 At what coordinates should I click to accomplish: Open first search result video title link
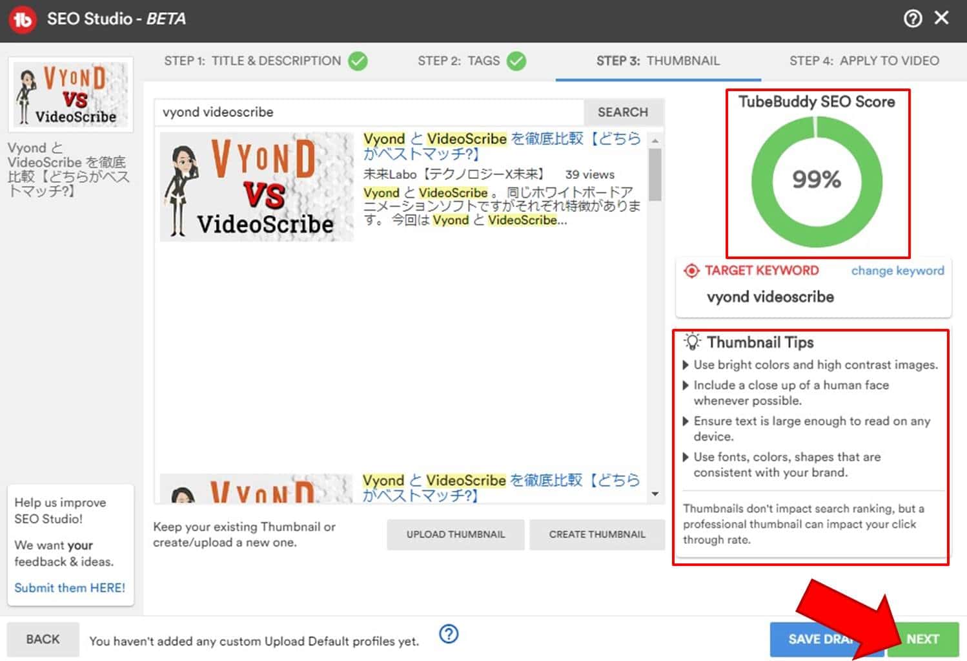[x=502, y=146]
